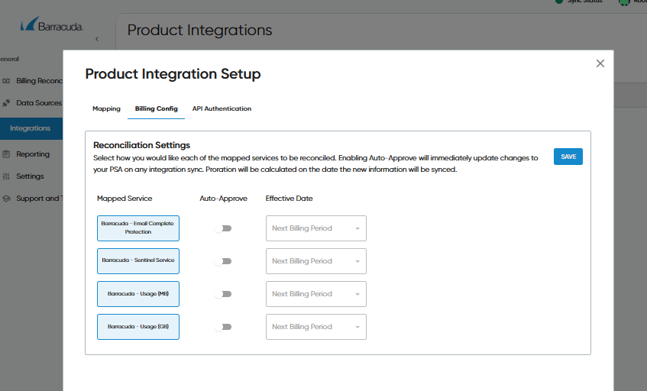This screenshot has height=391, width=647.
Task: Toggle Auto-Approve for Usage (MB)
Action: [x=223, y=294]
